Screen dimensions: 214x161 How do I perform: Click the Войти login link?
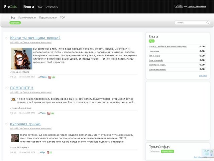click(179, 6)
